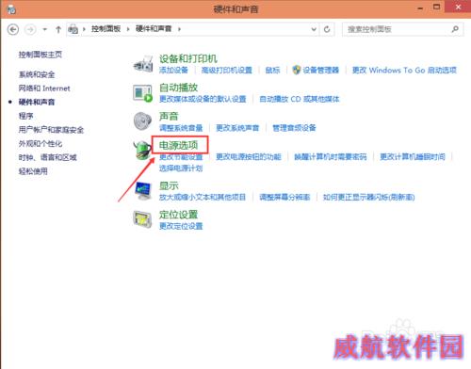Click the Location Settings icon
The height and width of the screenshot is (369, 471).
[x=142, y=219]
